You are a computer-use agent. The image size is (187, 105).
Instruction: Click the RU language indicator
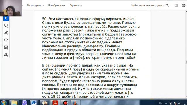(161, 103)
